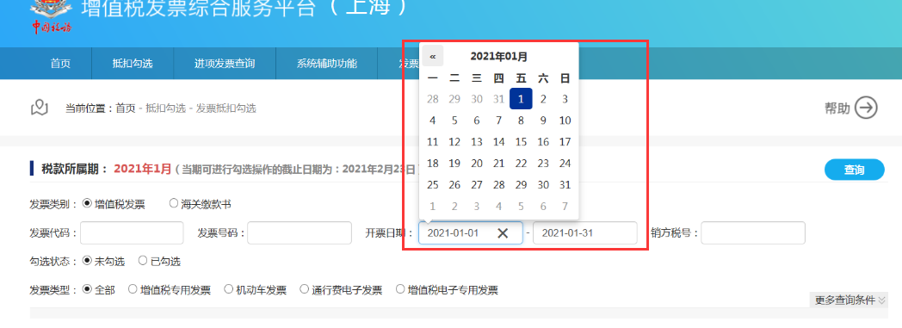This screenshot has height=328, width=902.
Task: Go to previous month in calendar
Action: coord(433,57)
